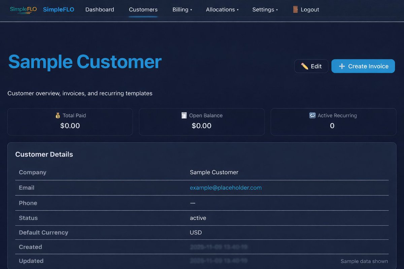
Task: Click the Email row label
Action: coord(27,188)
